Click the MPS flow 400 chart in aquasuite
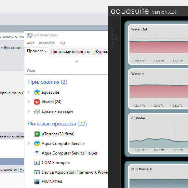The image size is (188, 188). coord(158,176)
